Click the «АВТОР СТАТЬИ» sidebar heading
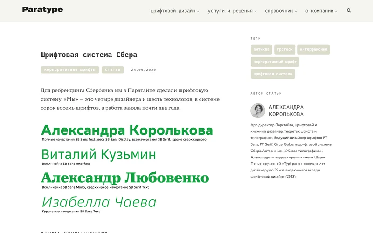 point(266,94)
